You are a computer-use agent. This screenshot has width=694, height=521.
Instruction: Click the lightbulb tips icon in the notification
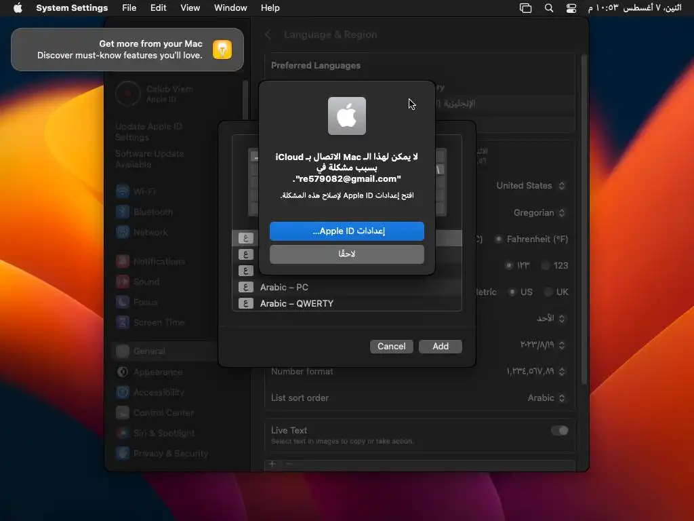point(222,49)
